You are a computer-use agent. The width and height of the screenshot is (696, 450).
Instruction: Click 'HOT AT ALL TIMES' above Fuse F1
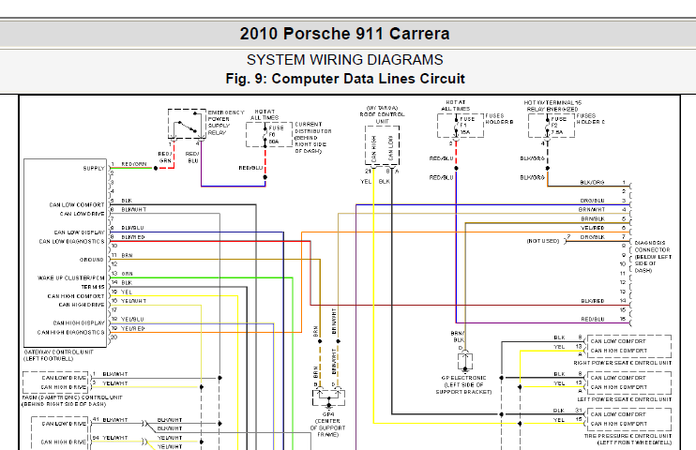tap(456, 106)
